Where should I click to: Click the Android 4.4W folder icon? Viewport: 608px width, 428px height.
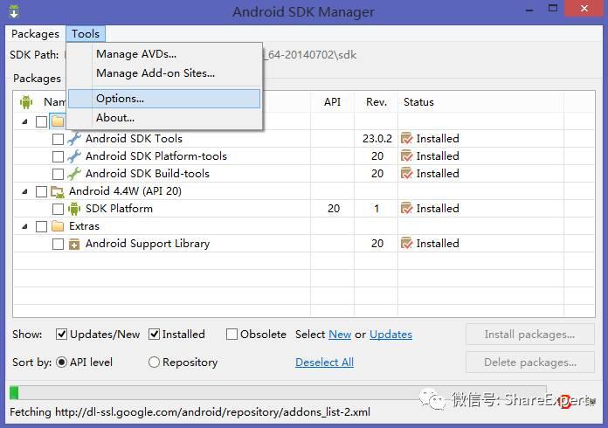pyautogui.click(x=58, y=190)
